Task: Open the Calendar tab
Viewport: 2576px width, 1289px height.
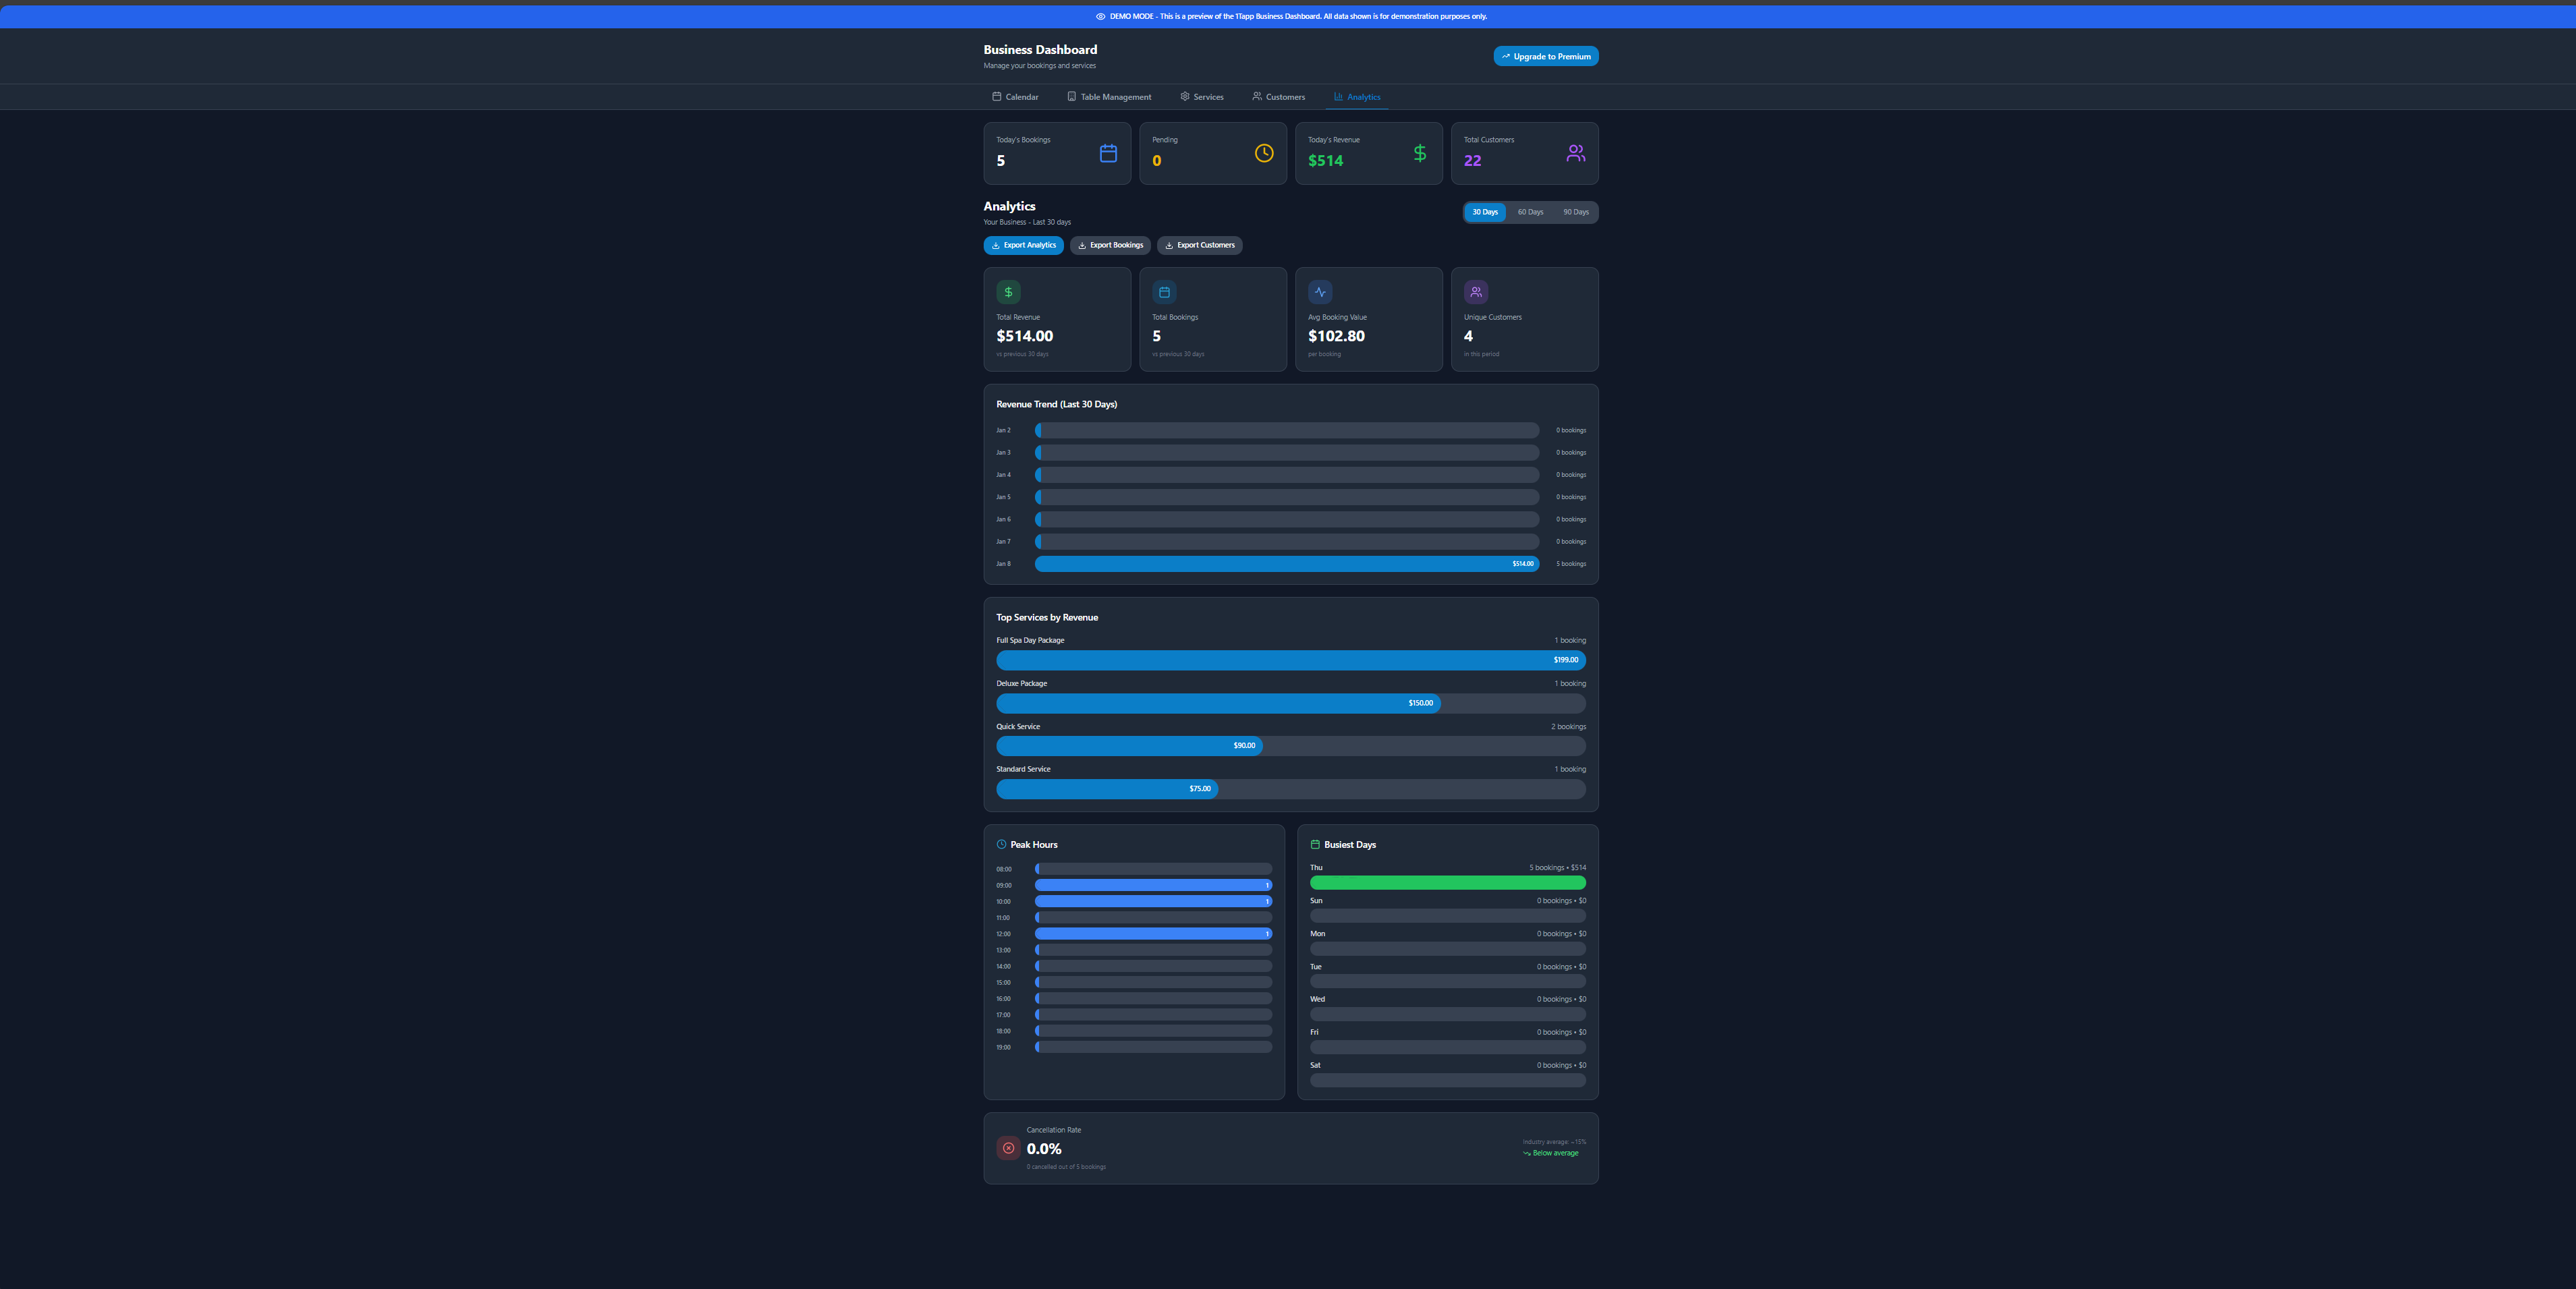Action: tap(1015, 97)
